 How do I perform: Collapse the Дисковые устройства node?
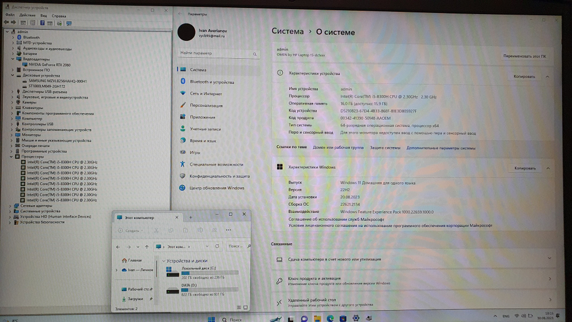click(13, 75)
